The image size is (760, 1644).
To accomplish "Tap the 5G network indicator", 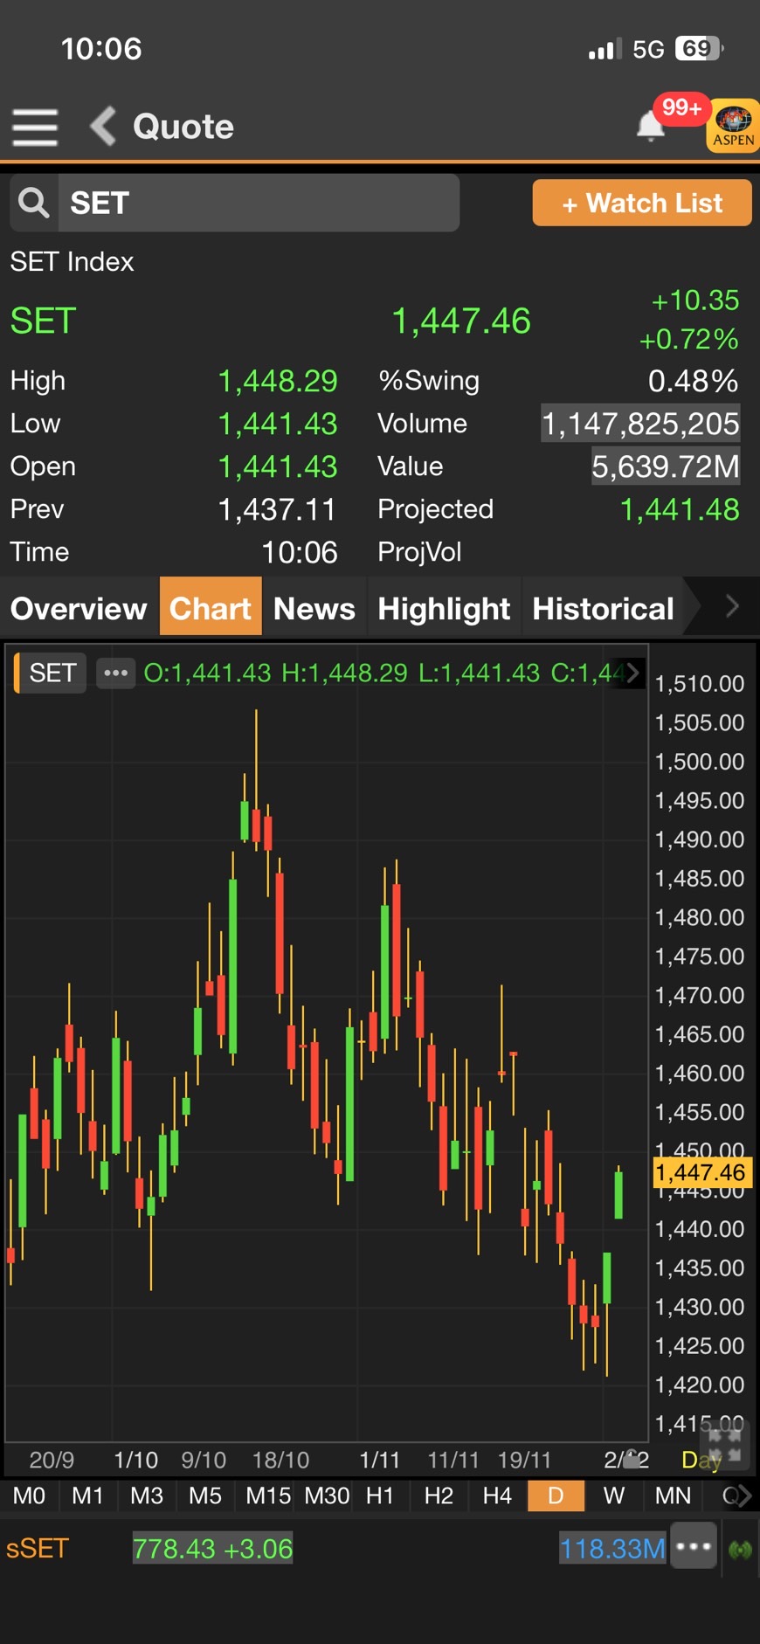I will pyautogui.click(x=648, y=49).
